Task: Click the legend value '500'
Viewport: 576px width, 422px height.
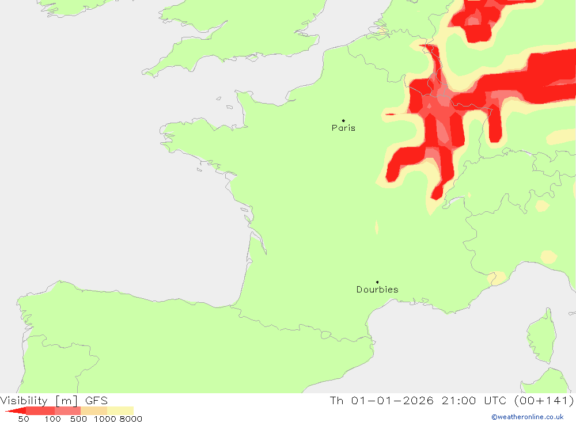Action: pyautogui.click(x=78, y=419)
